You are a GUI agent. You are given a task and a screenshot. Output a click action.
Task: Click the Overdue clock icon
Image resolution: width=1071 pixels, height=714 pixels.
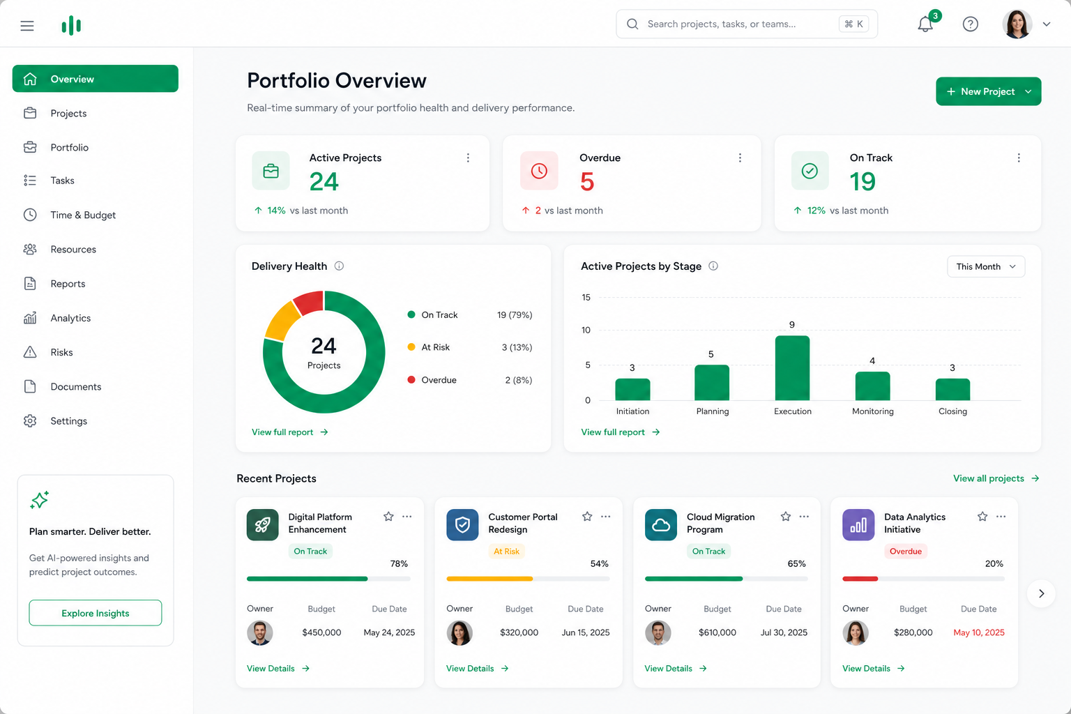coord(539,171)
